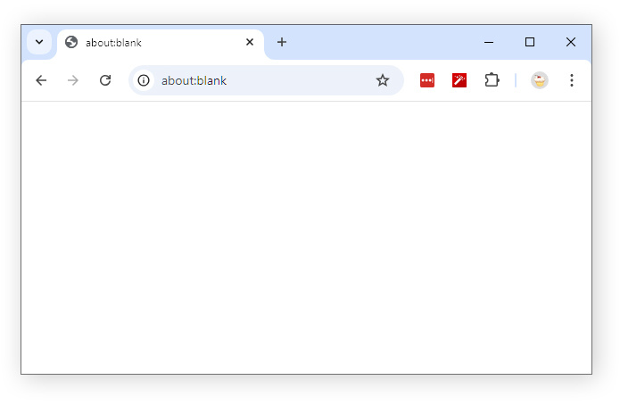Bookmark this tab with the star icon

click(x=383, y=80)
